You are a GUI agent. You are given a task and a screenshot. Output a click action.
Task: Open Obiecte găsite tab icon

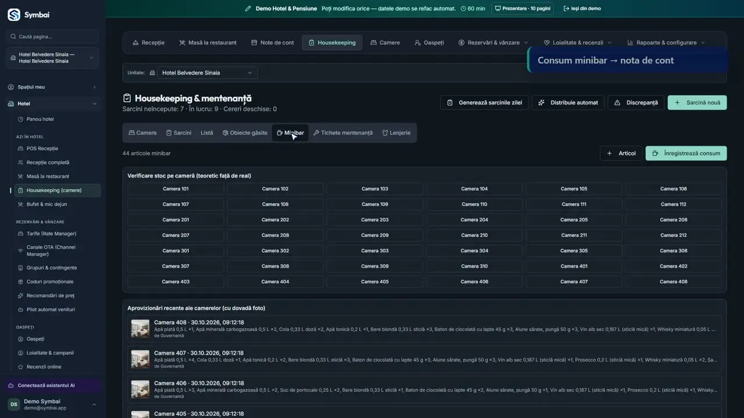pos(225,133)
